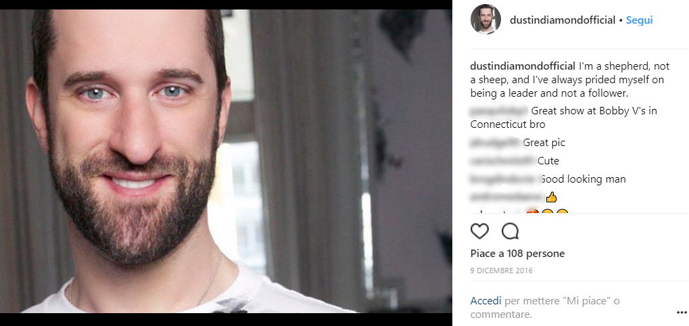This screenshot has height=326, width=689.
Task: Open dustindiamondofficial profile from the header
Action: (x=563, y=20)
